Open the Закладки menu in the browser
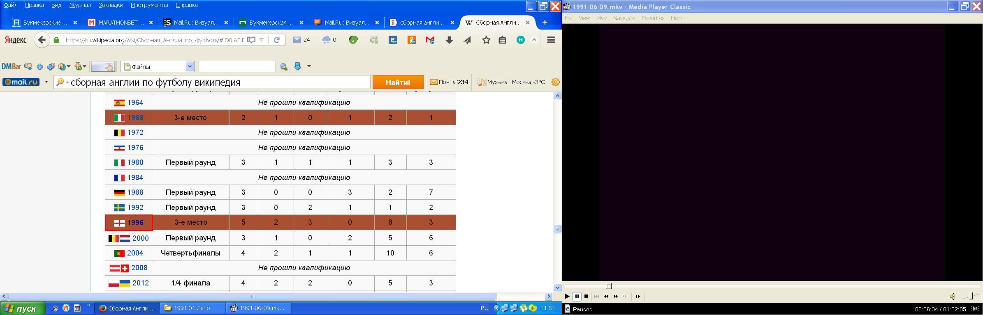 tap(111, 5)
